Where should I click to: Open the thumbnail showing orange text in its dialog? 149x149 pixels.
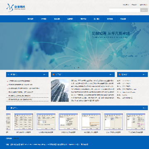(x=91, y=122)
